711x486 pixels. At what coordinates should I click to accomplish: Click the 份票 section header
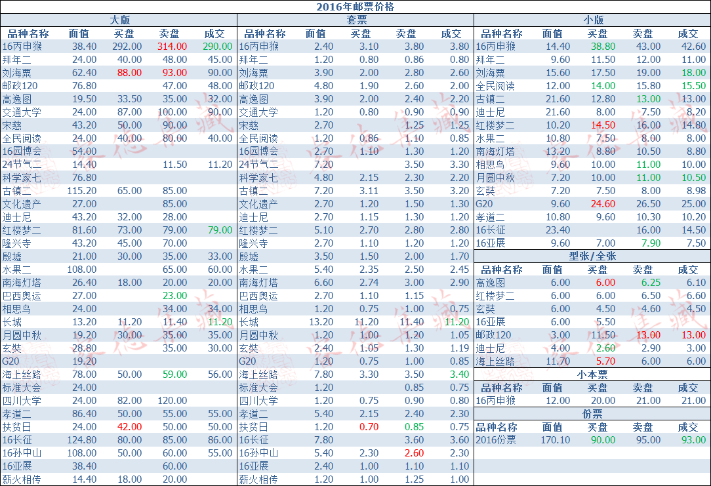tap(592, 414)
